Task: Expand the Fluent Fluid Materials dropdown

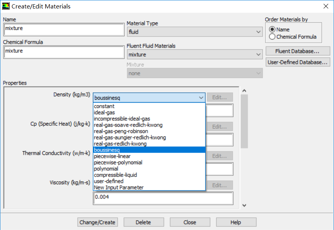Action: click(x=195, y=55)
